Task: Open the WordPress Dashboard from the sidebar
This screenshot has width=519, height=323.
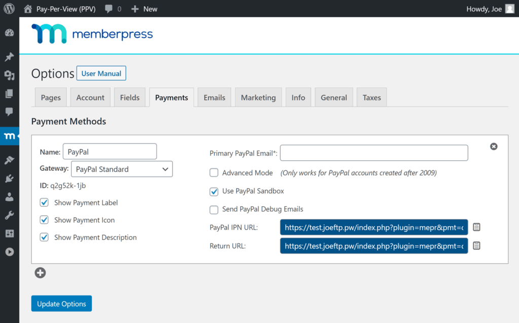Action: coord(9,32)
